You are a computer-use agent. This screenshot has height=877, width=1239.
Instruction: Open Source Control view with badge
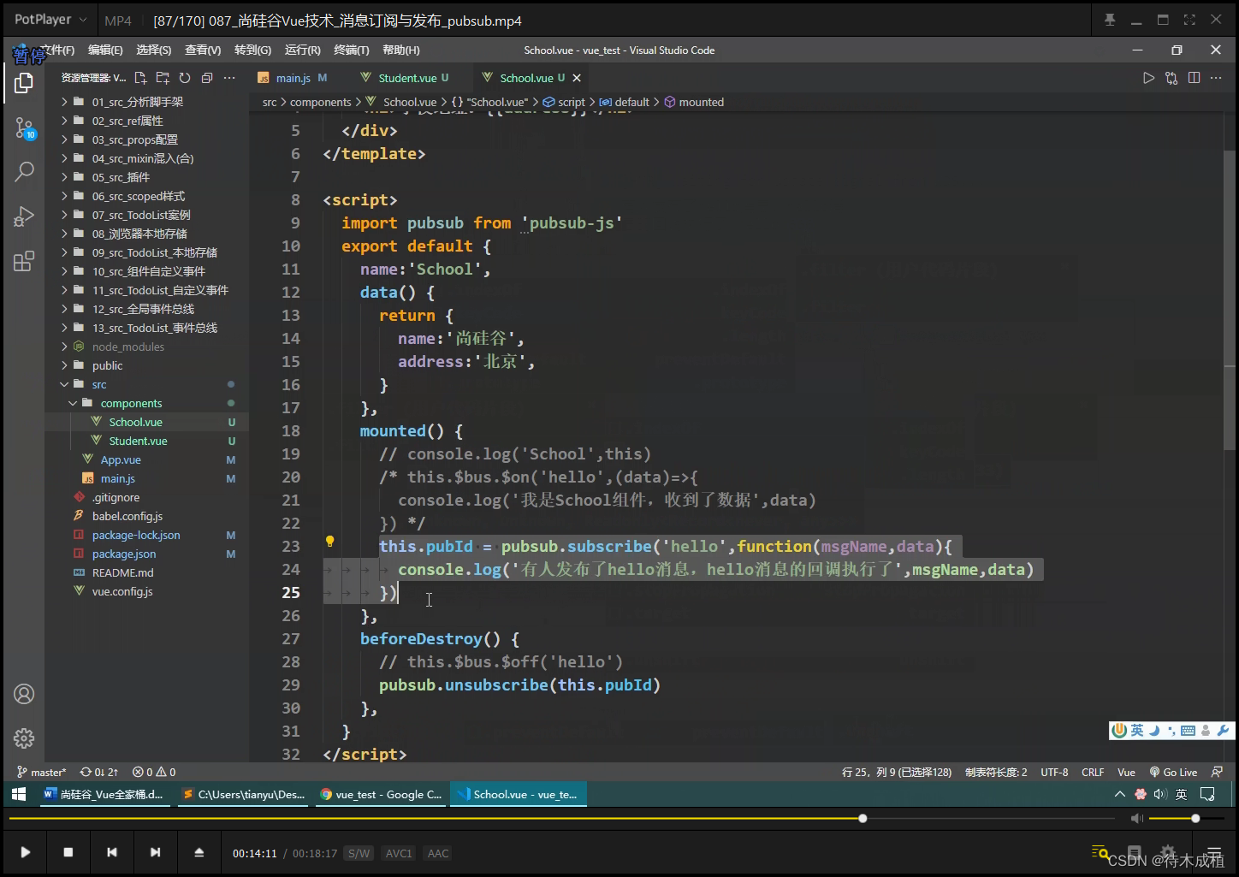[x=24, y=129]
